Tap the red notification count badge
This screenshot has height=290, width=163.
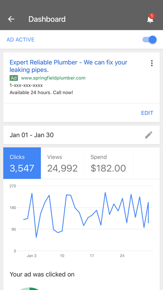(x=151, y=16)
